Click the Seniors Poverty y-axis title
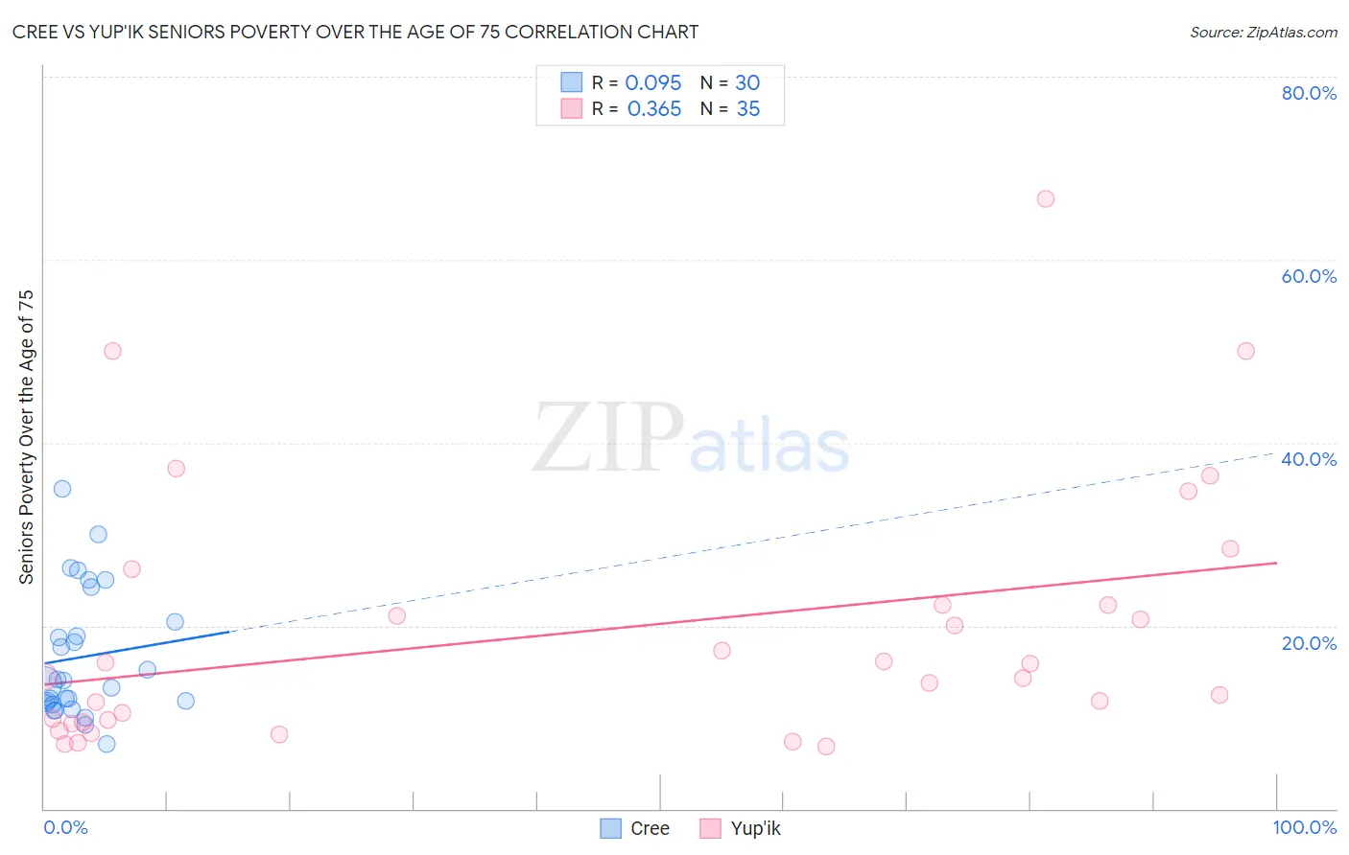 (x=26, y=437)
